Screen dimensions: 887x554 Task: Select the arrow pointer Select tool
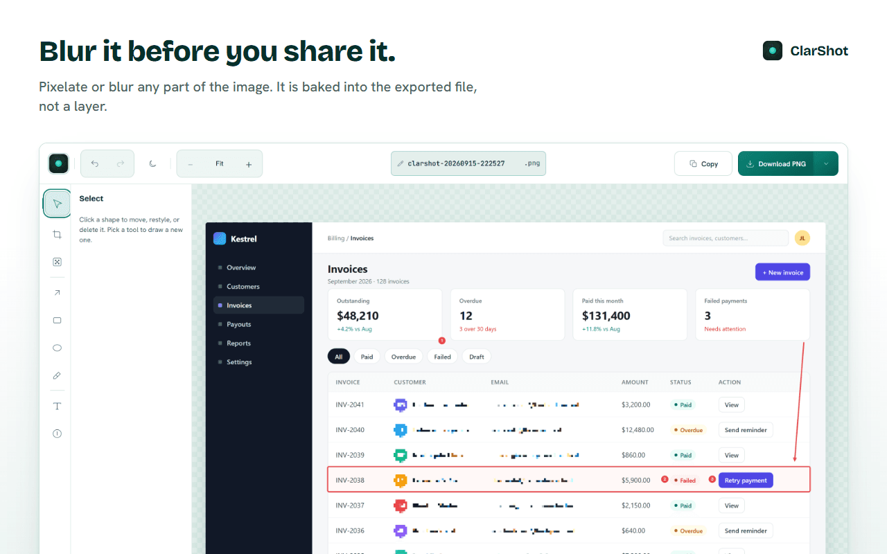point(57,204)
